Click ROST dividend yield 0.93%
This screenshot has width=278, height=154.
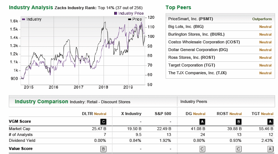click(x=235, y=140)
